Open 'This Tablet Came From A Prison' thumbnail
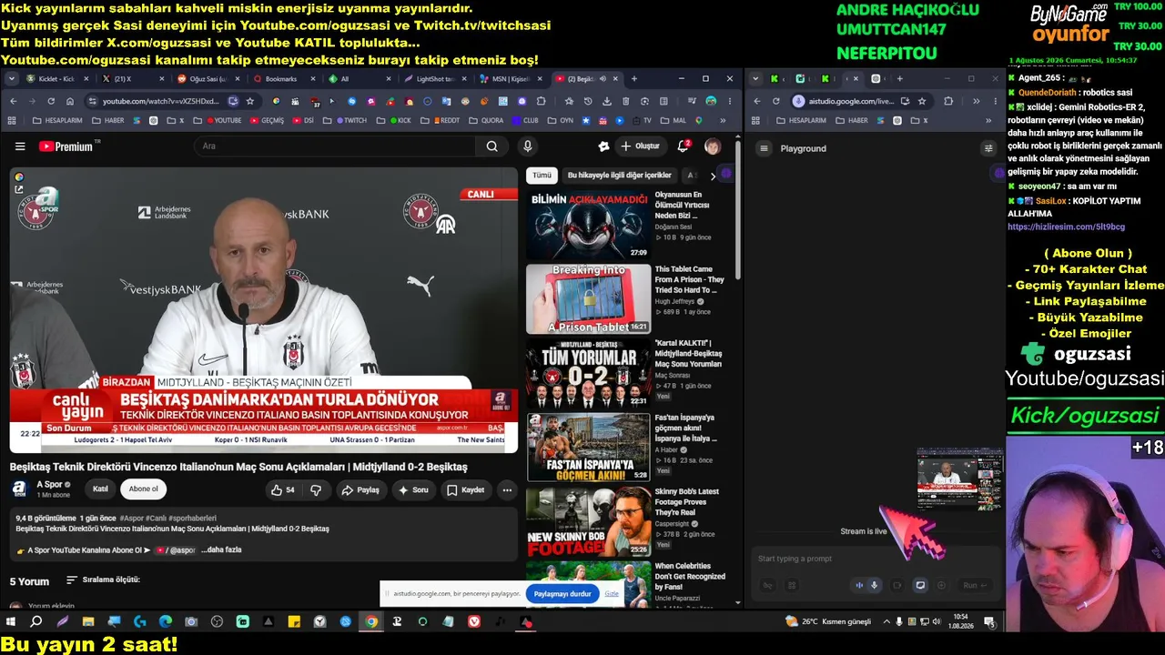1165x655 pixels. (589, 299)
